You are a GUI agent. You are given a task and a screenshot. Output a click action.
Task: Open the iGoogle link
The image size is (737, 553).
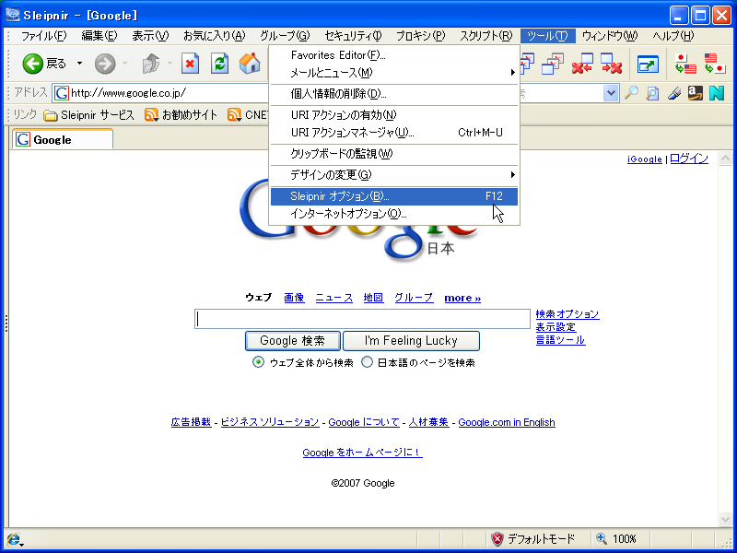[x=644, y=159]
